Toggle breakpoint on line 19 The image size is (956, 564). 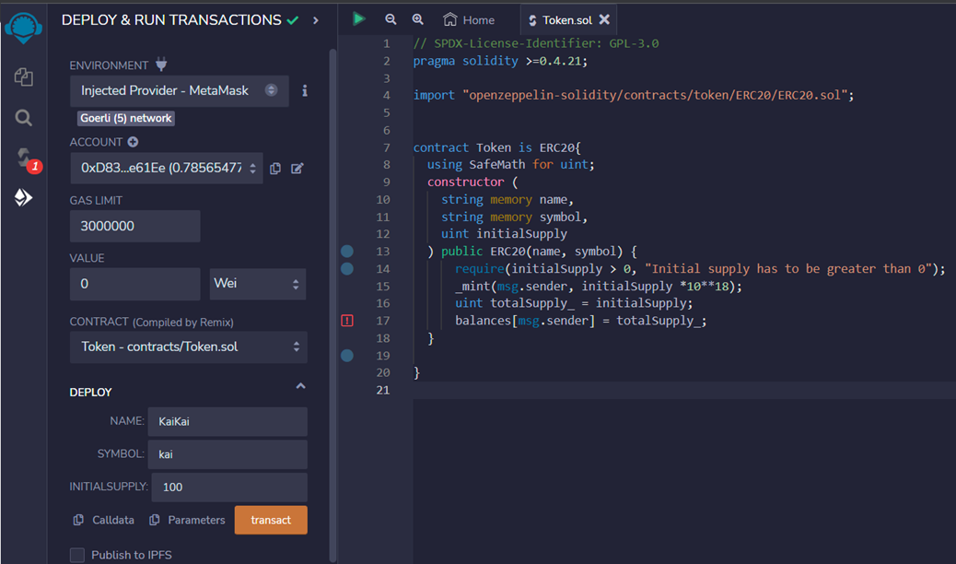[x=347, y=356]
